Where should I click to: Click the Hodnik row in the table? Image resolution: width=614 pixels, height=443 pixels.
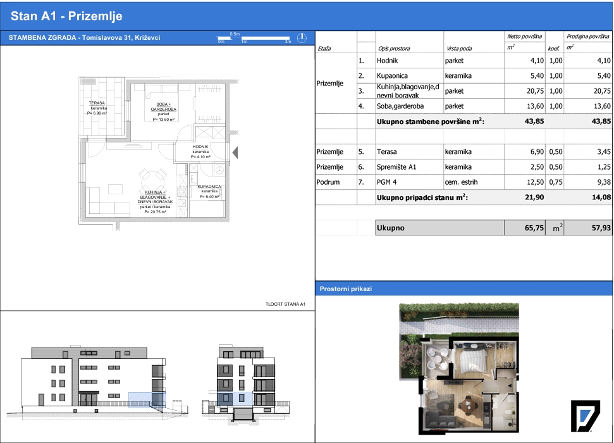point(464,61)
